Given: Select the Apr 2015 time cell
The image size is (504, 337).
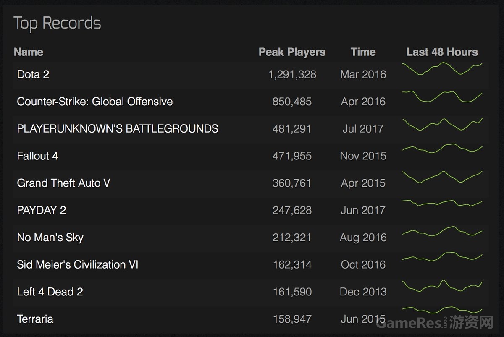Looking at the screenshot, I should click(363, 183).
